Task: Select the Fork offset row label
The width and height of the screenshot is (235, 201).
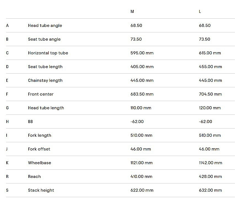Action: (39, 149)
